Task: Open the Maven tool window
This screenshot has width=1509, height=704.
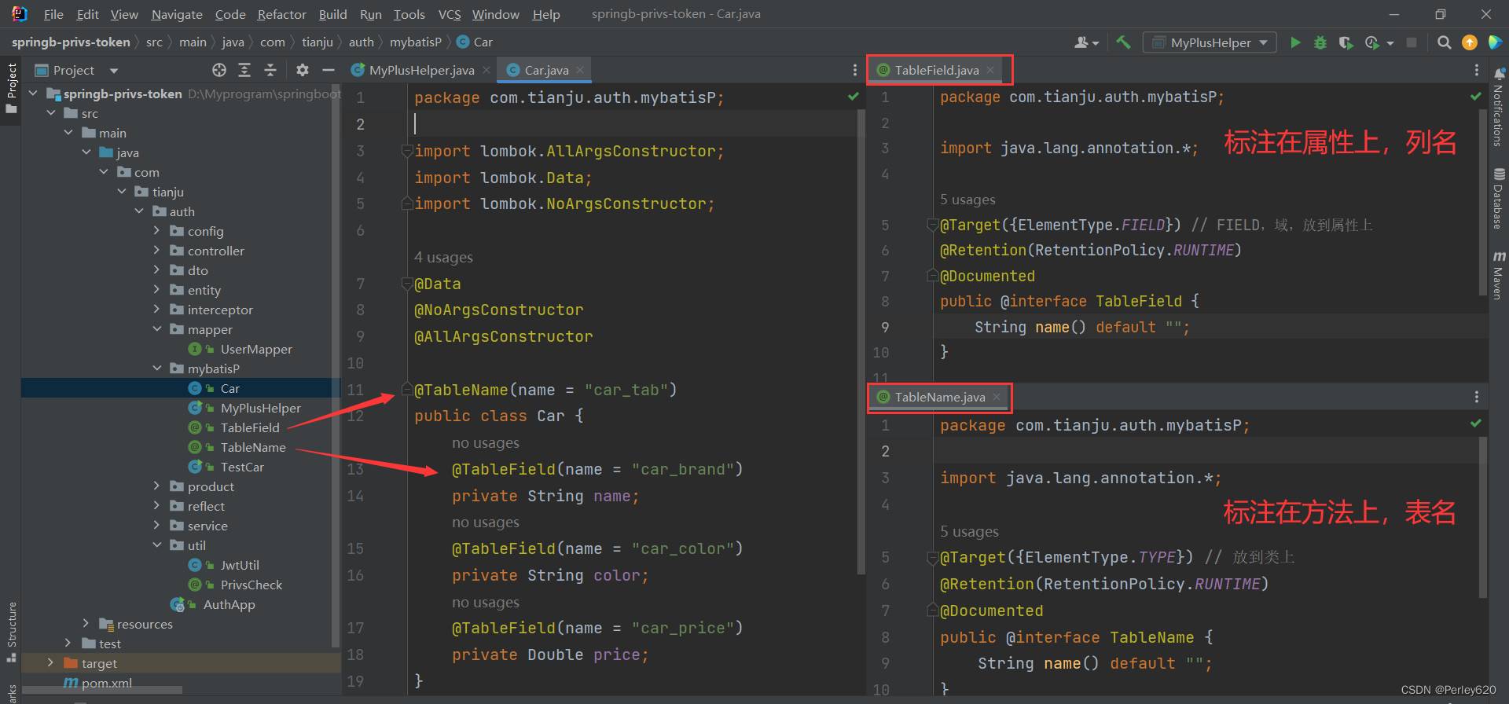Action: click(1499, 275)
